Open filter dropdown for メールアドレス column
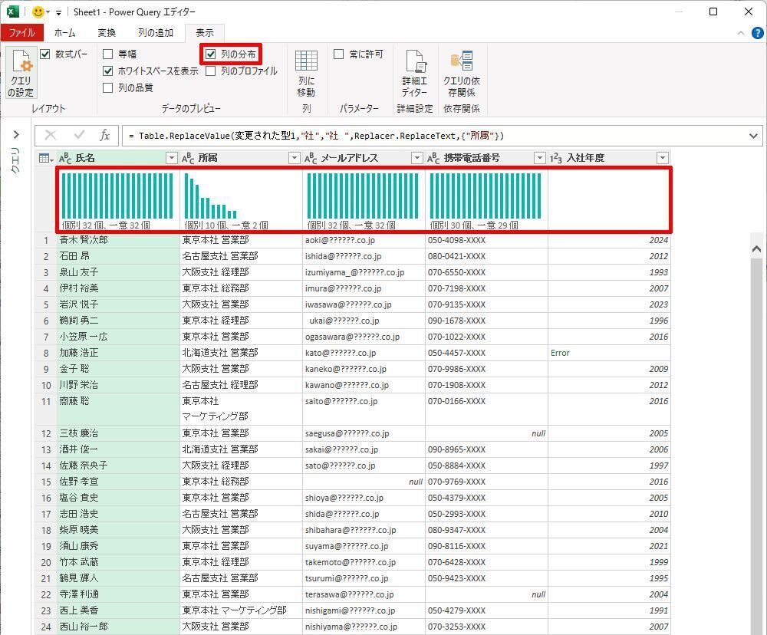The height and width of the screenshot is (635, 767). tap(416, 158)
